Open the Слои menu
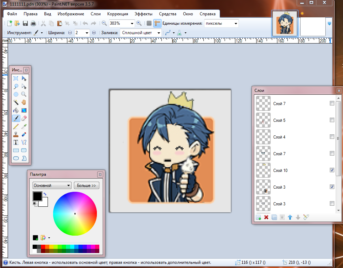Screen dimensions: 343x268 95,14
